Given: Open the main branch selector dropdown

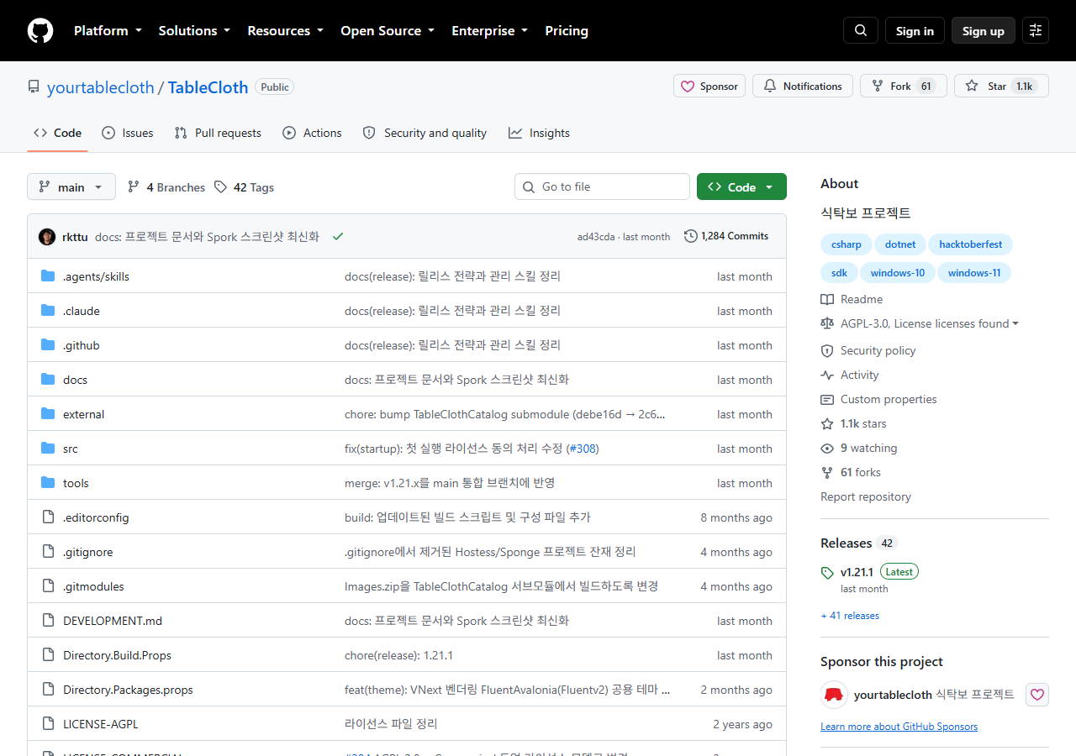Looking at the screenshot, I should pos(71,186).
